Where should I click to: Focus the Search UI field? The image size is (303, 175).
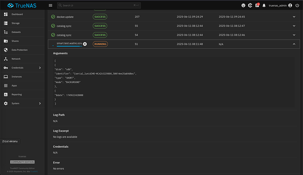pyautogui.click(x=99, y=5)
